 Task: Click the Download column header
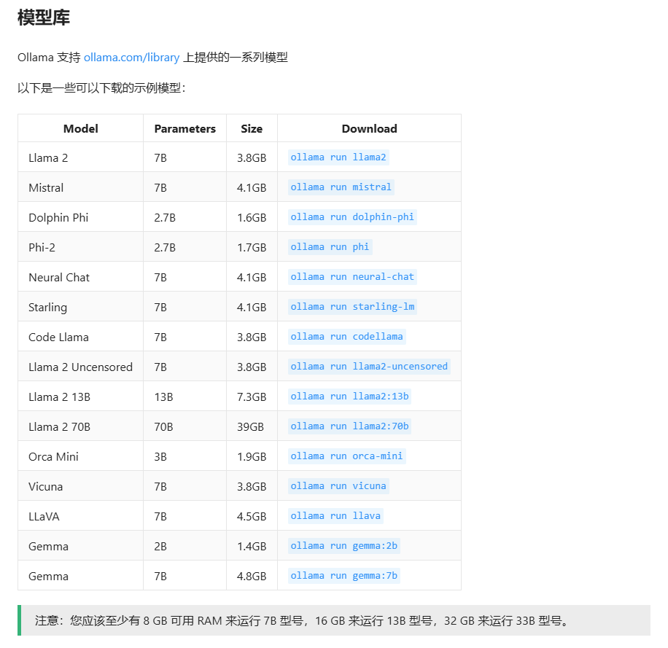click(x=369, y=128)
